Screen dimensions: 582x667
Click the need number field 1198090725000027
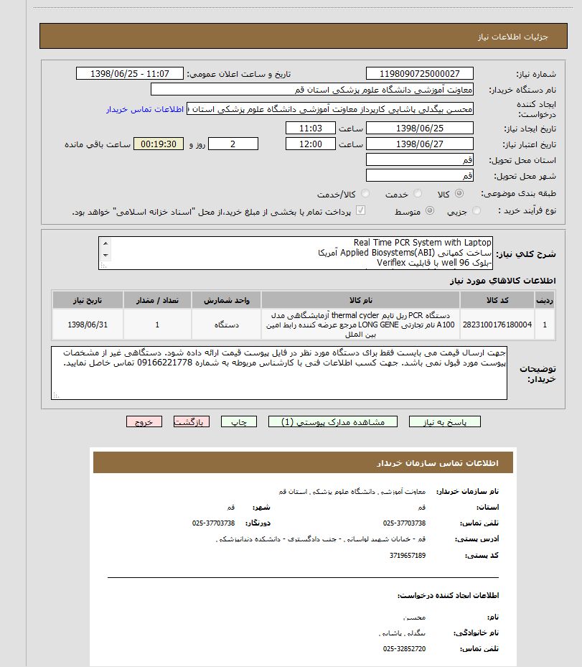(419, 74)
